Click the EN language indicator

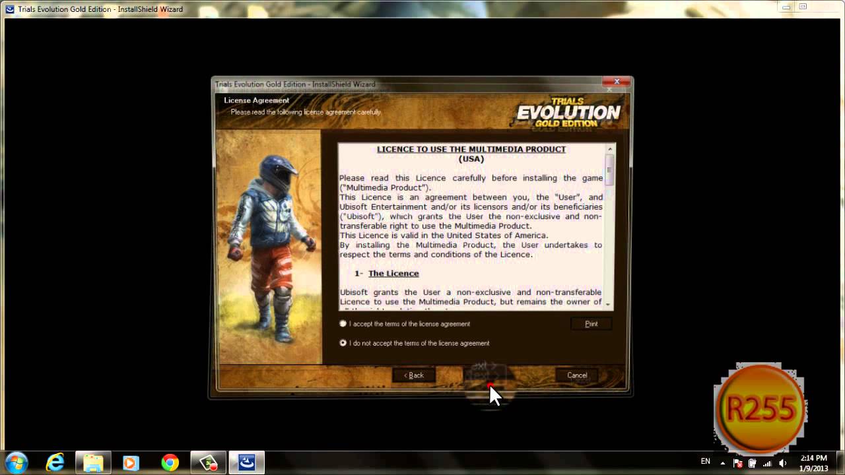click(706, 461)
